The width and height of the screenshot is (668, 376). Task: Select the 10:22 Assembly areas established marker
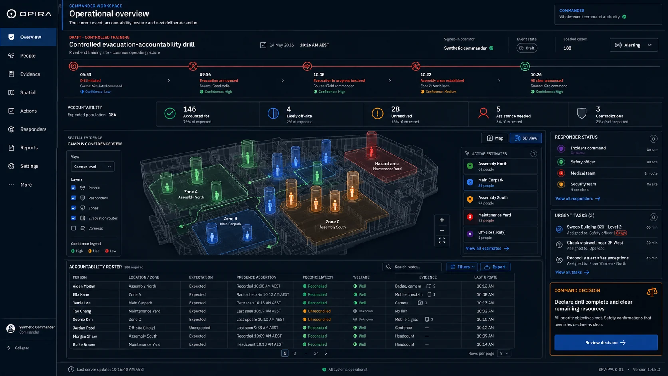[x=416, y=66]
